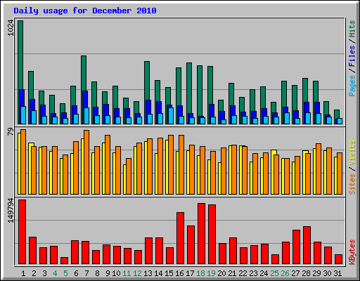Click the orange bar for day 29

[319, 169]
